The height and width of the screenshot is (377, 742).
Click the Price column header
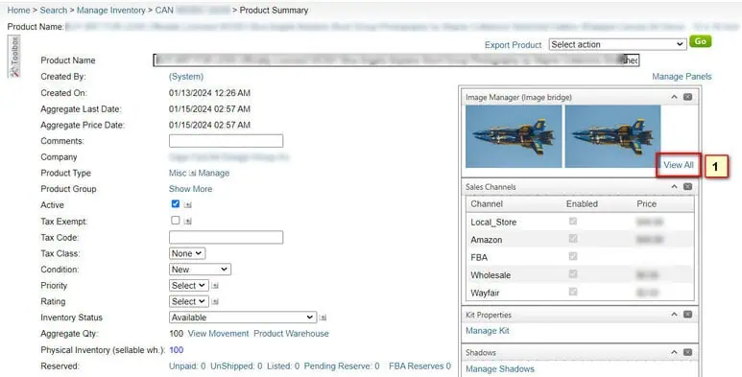click(x=646, y=204)
